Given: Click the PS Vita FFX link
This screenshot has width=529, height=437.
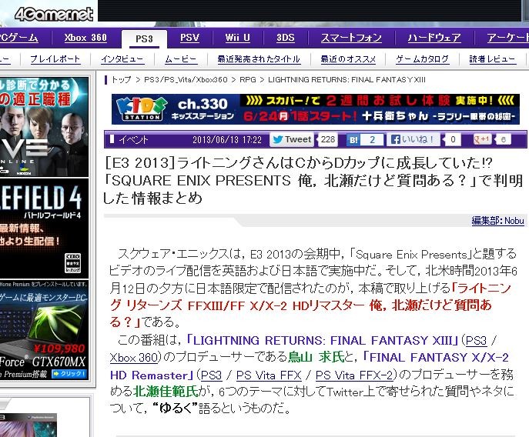Looking at the screenshot, I should [269, 375].
